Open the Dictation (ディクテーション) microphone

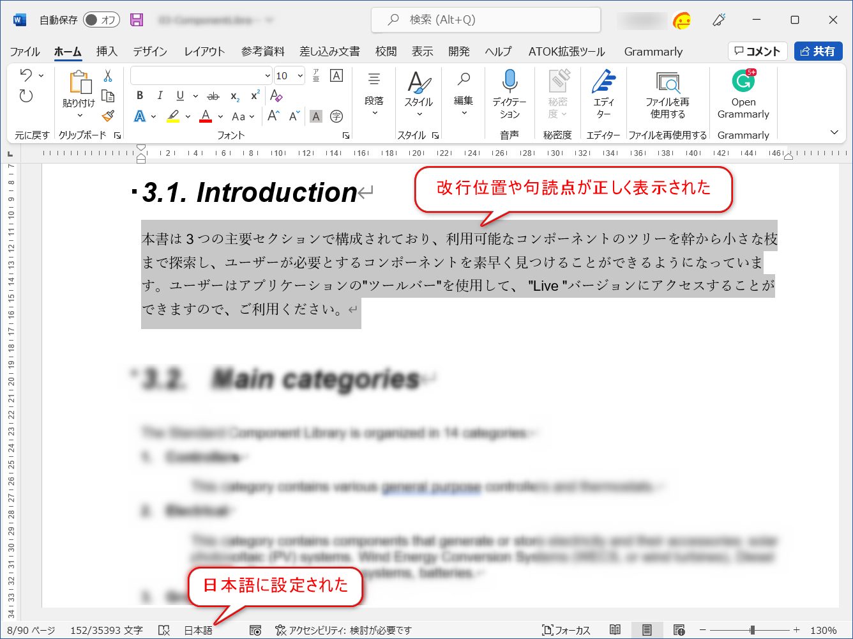[x=510, y=82]
